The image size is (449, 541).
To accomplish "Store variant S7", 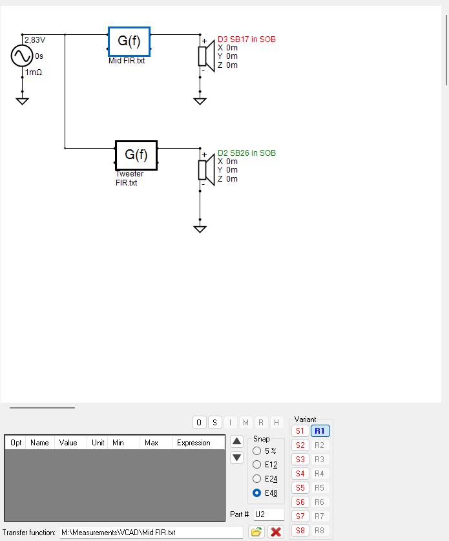I will (300, 516).
